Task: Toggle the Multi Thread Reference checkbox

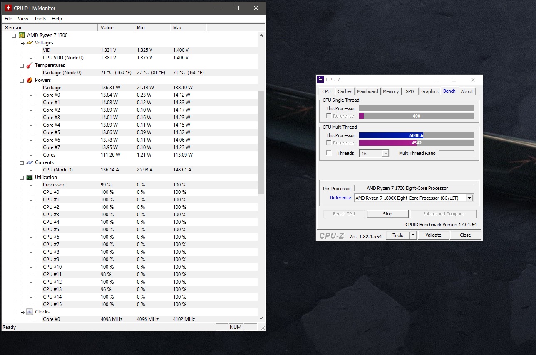Action: tap(329, 143)
